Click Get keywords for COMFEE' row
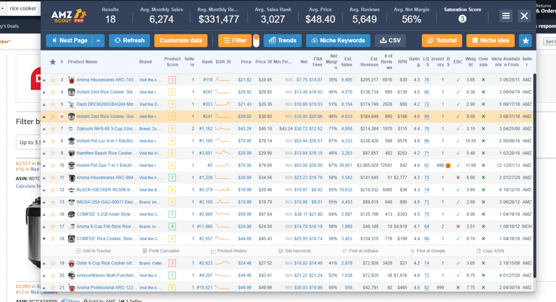Viewport: 556px width, 302px height. click(x=295, y=251)
